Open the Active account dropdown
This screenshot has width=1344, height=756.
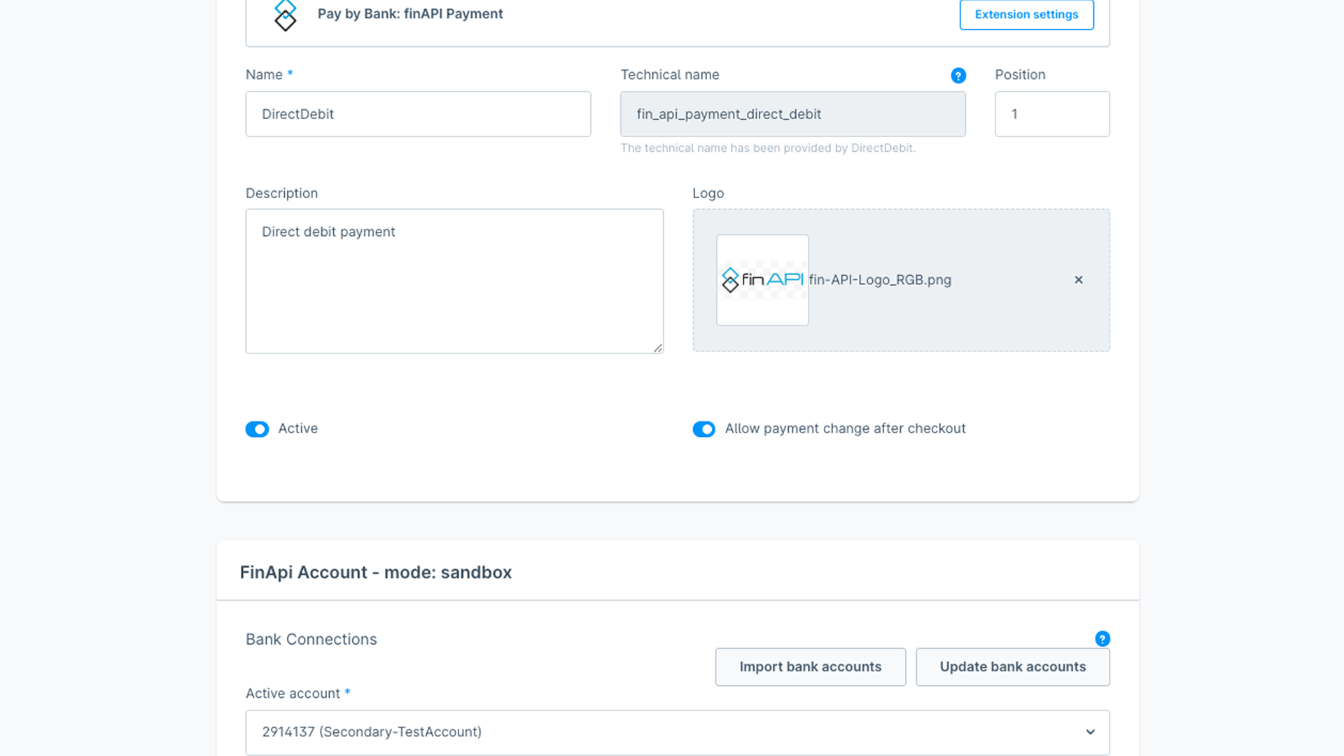677,732
